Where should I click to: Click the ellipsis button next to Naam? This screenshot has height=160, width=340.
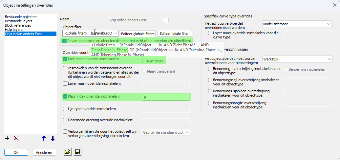(165, 20)
